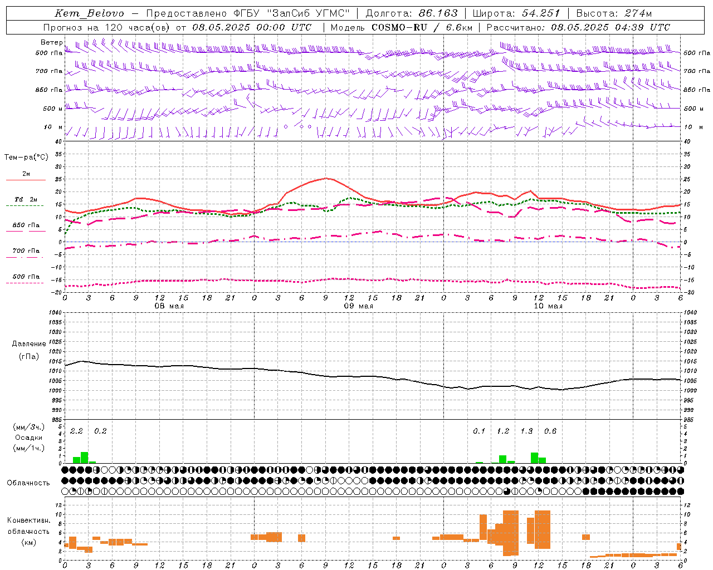Click the 850 гПа temperature legend label
The image size is (713, 570).
[26, 225]
